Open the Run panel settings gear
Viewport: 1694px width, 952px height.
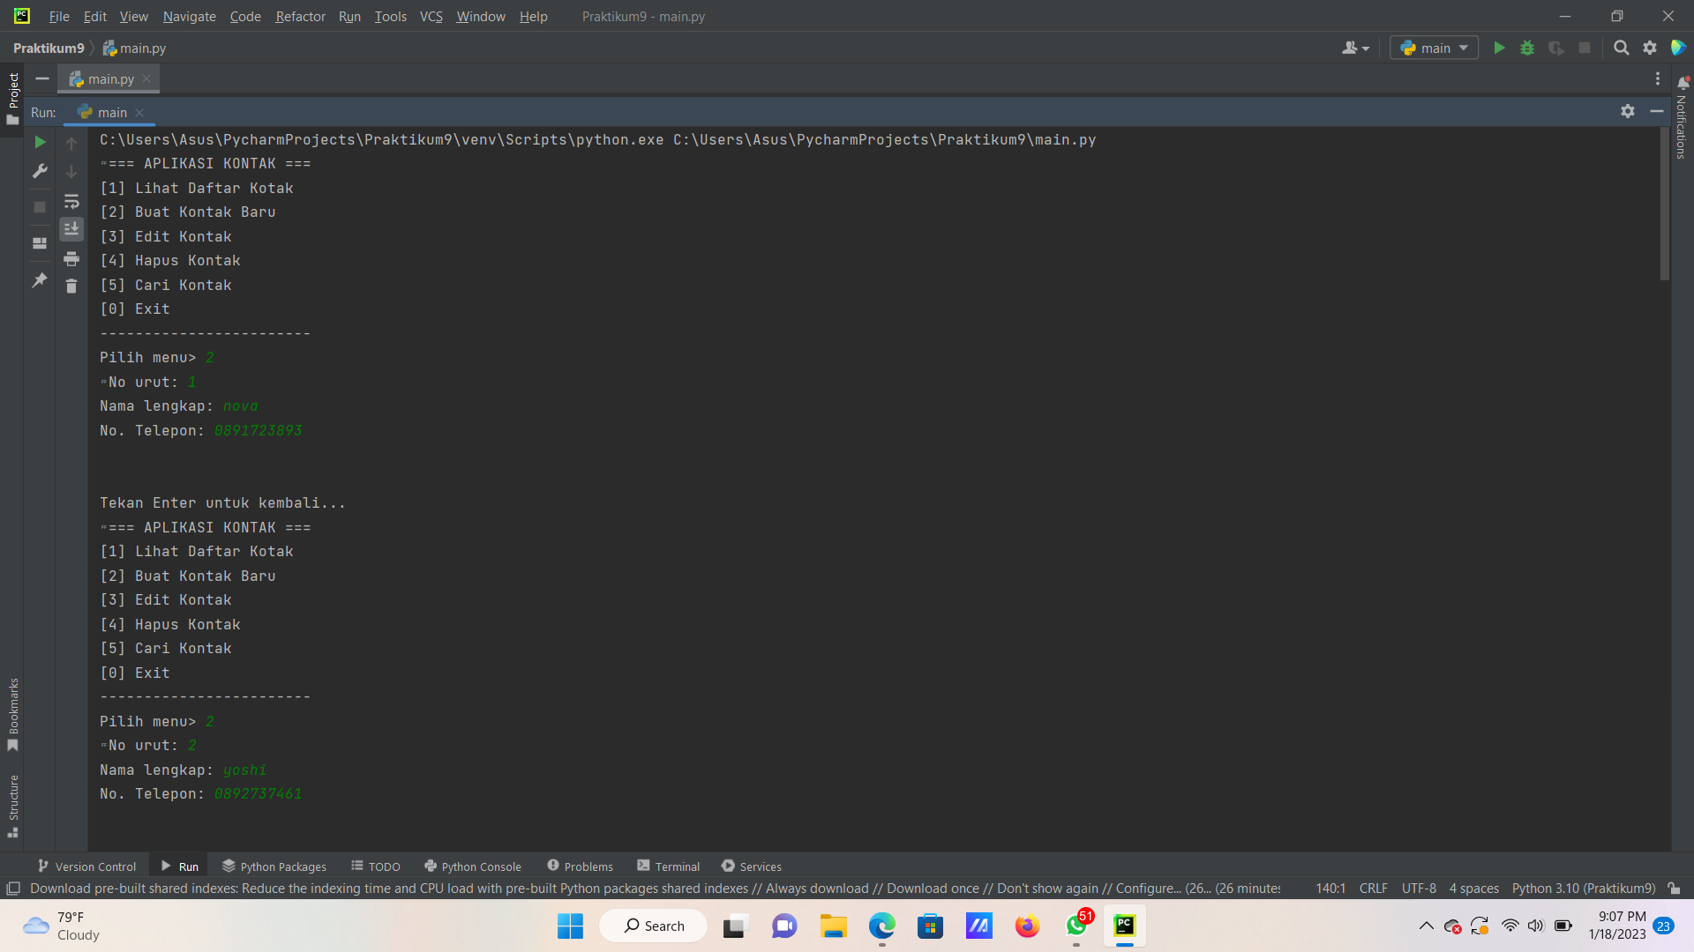tap(1628, 112)
